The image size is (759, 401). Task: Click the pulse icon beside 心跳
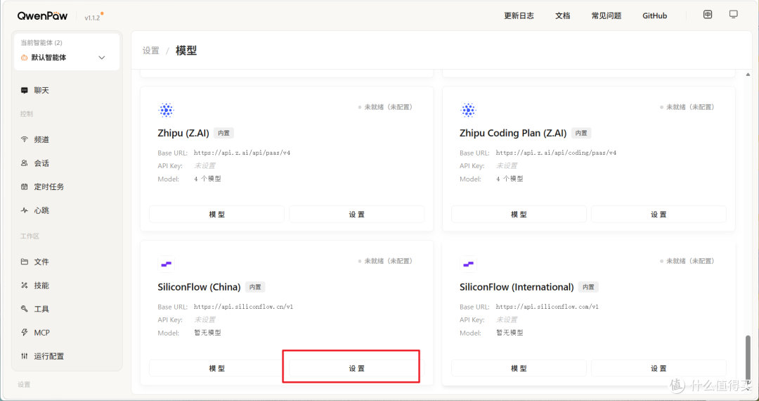[24, 210]
